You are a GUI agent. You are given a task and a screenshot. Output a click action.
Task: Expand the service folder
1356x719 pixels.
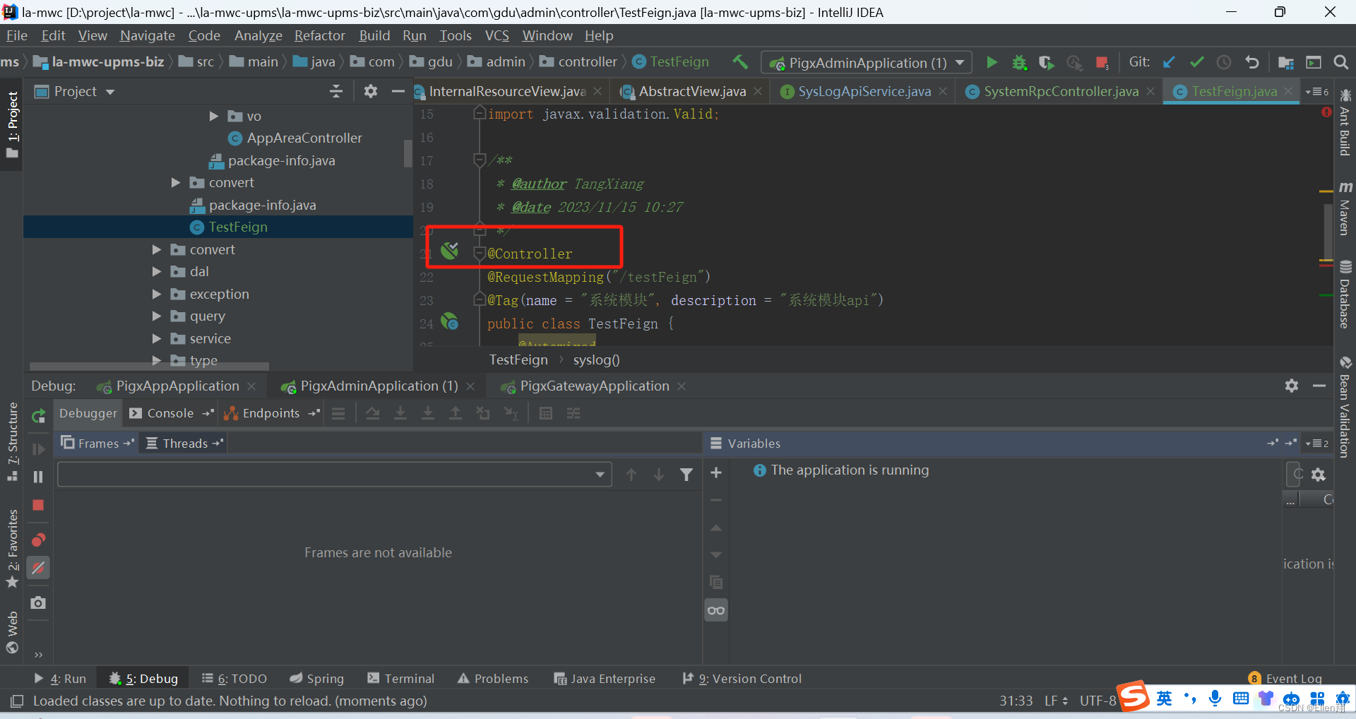point(157,338)
